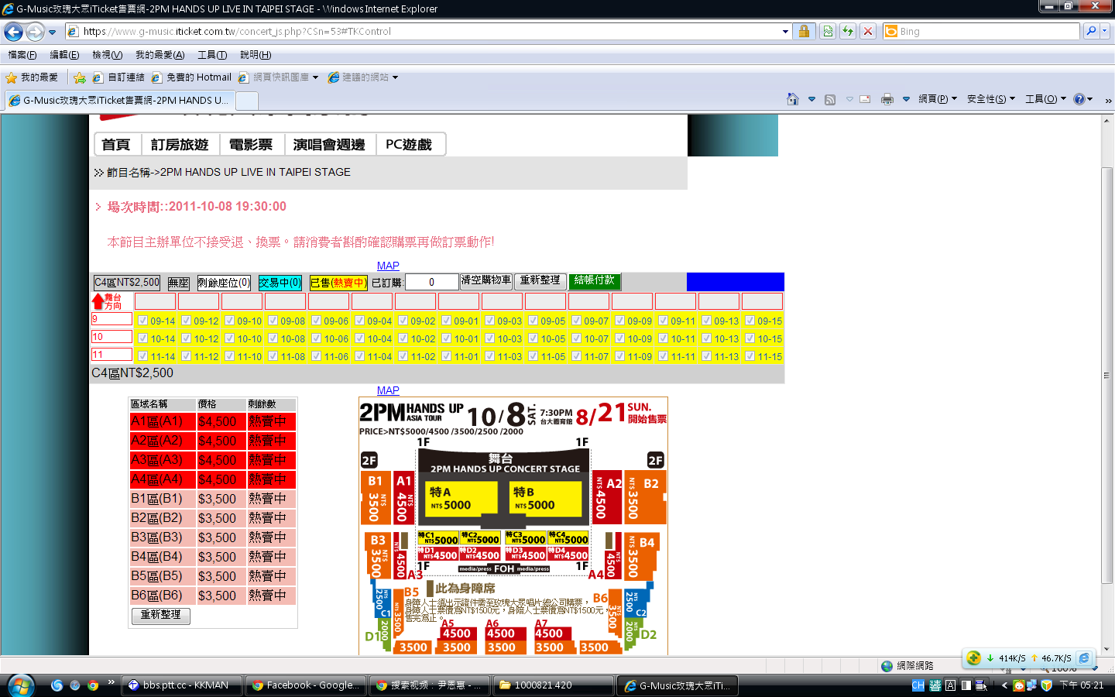
Task: Stop loading with the red X icon
Action: pyautogui.click(x=868, y=32)
